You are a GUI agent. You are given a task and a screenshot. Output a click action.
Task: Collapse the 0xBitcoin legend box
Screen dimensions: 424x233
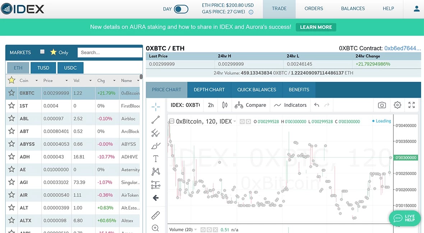172,122
